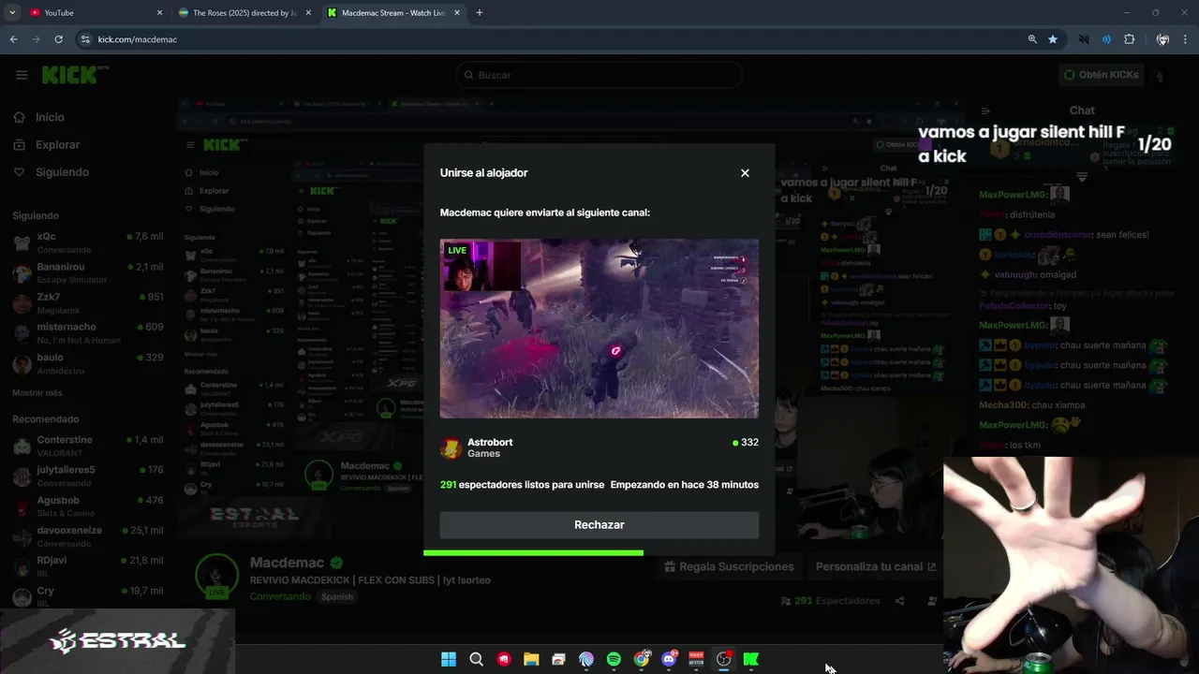
Task: Expand 'Mostrar más' under Siguiendo
Action: click(37, 393)
